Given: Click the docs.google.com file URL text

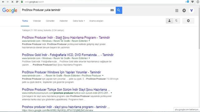Looking at the screenshot, I should click(x=57, y=110).
